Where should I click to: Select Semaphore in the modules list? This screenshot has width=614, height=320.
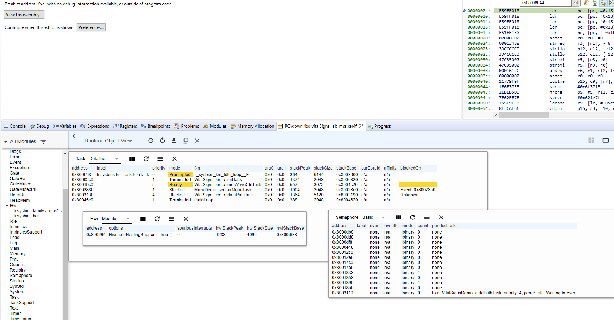[x=21, y=276]
